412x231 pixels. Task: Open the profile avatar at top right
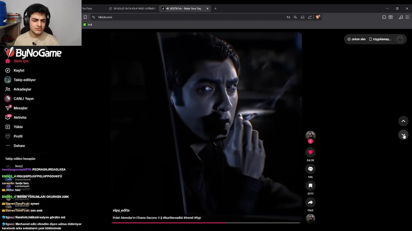[x=400, y=39]
